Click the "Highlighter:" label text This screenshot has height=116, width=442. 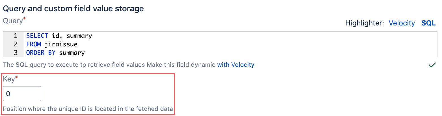click(365, 23)
